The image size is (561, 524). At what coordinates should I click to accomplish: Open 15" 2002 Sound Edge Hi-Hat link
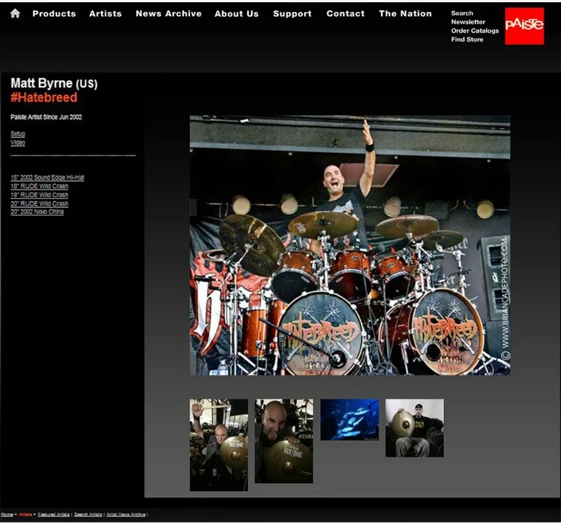click(x=47, y=177)
